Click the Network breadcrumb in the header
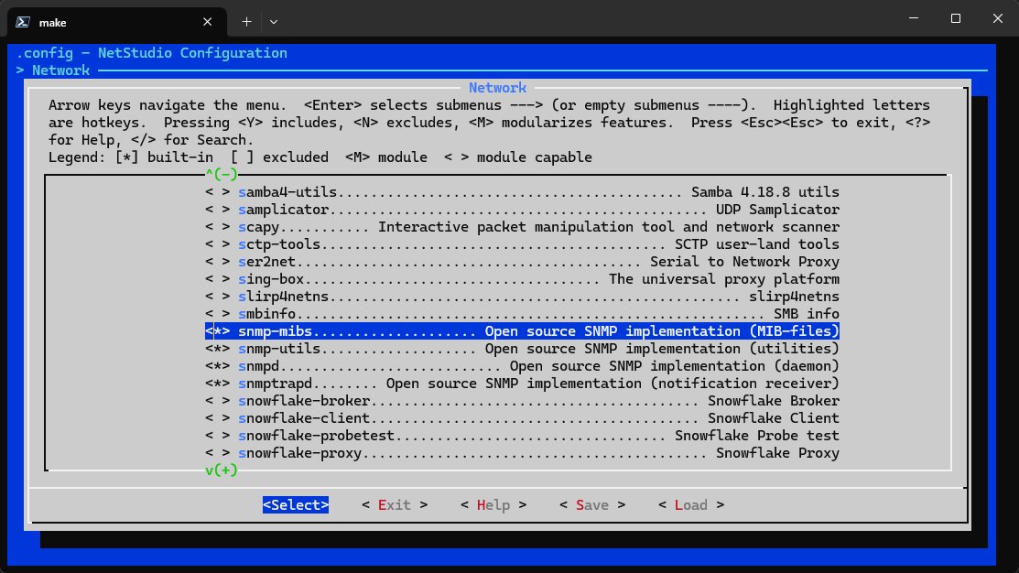 click(60, 70)
